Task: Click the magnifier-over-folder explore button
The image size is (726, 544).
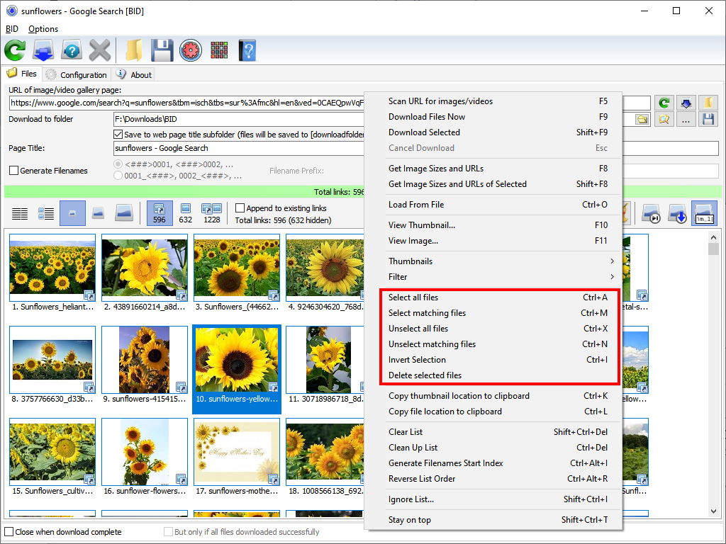Action: tap(664, 119)
